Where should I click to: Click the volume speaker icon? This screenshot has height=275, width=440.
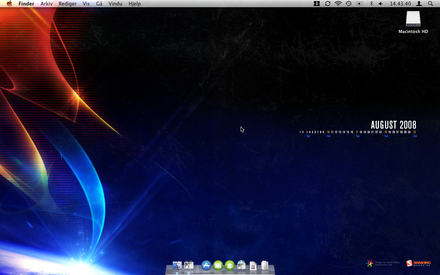point(381,4)
